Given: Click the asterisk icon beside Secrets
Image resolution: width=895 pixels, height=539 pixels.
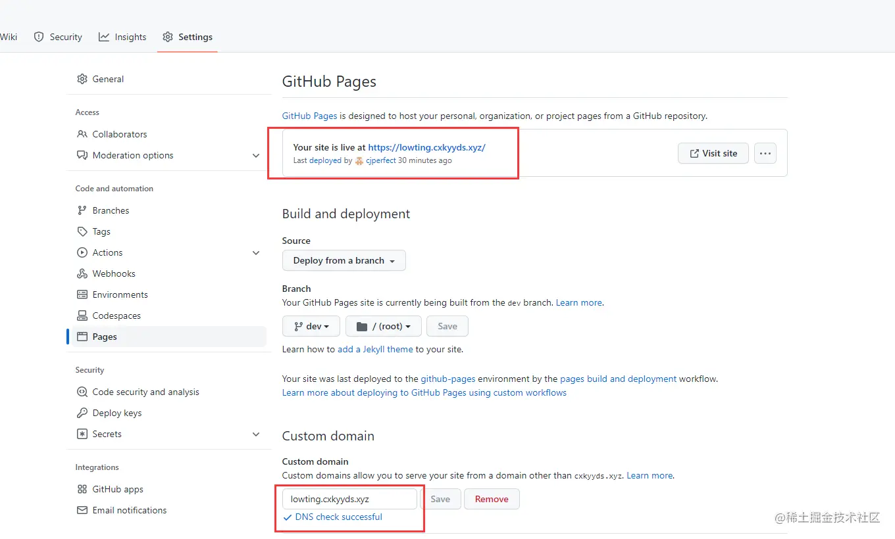Looking at the screenshot, I should click(82, 434).
